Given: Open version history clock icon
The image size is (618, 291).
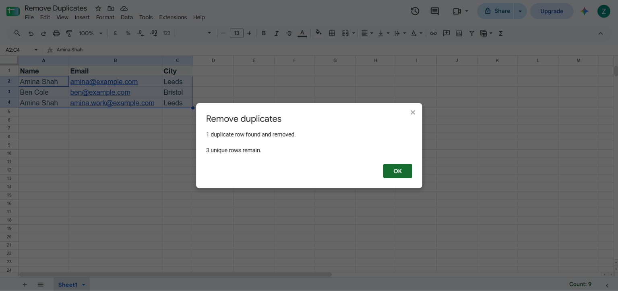Looking at the screenshot, I should tap(415, 11).
